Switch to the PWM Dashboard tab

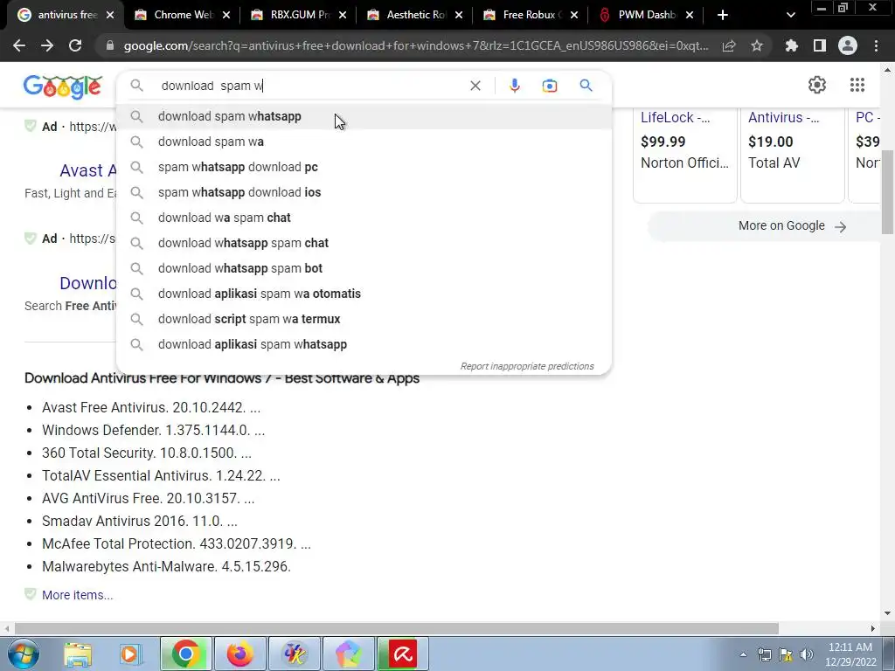649,15
